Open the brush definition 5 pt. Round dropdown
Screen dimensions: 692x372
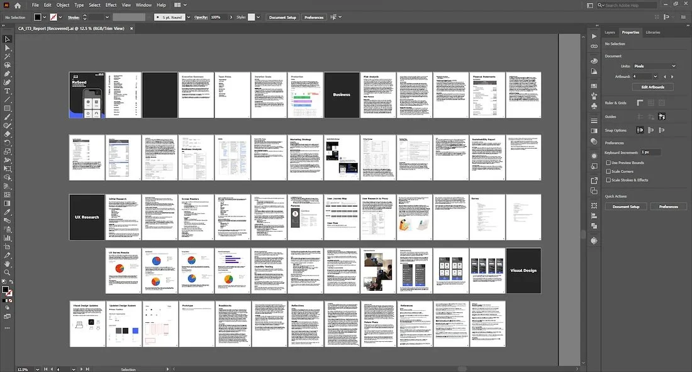[x=189, y=17]
